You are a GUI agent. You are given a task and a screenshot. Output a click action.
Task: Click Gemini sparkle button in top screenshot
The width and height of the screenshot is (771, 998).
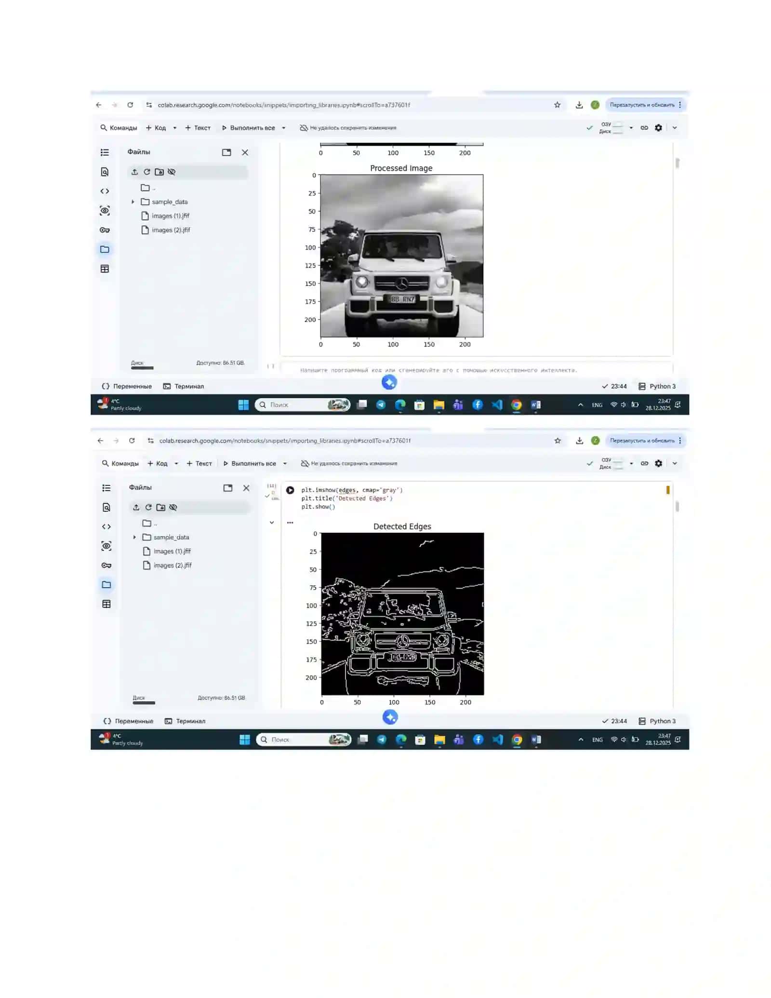click(389, 382)
